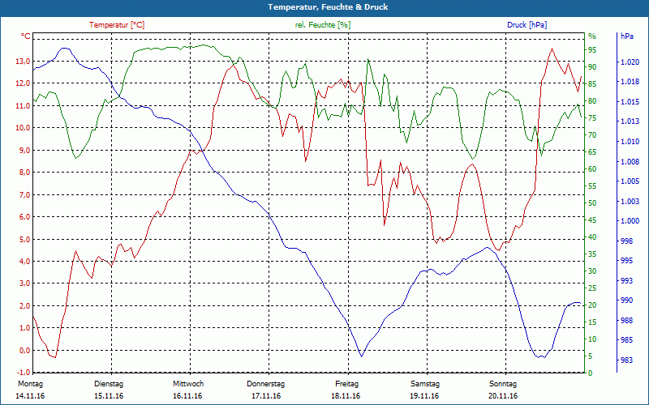Click pressure axis value "1.008"

[630, 161]
